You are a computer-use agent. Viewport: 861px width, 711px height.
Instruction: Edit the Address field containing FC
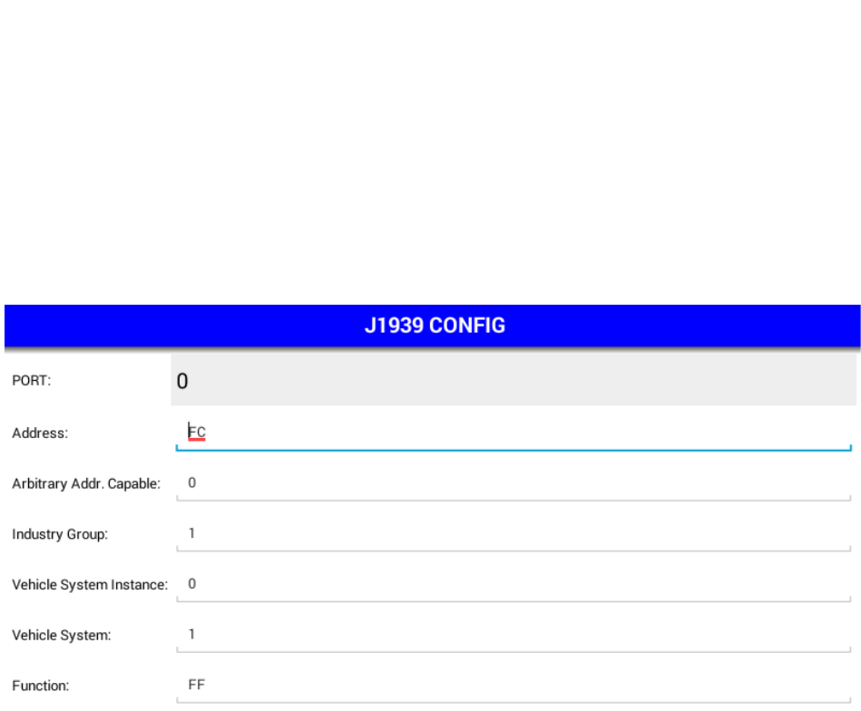[x=514, y=433]
